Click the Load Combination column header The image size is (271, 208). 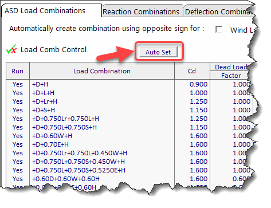click(102, 71)
